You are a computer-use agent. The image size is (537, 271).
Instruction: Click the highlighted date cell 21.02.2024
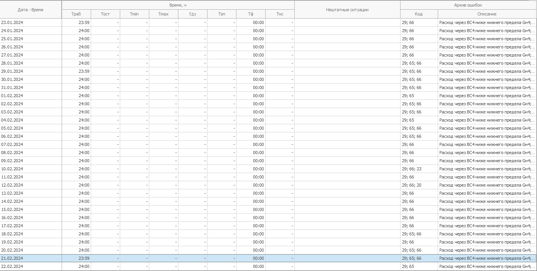click(x=31, y=258)
